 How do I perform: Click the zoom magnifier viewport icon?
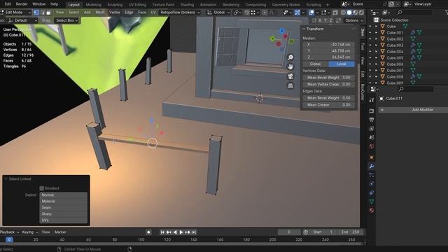290,57
